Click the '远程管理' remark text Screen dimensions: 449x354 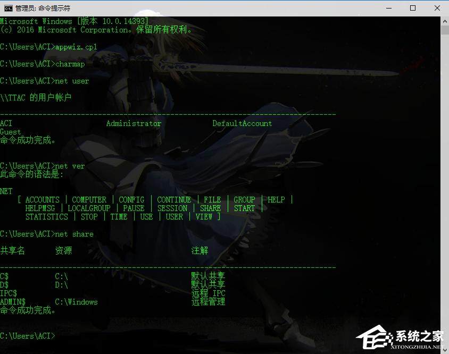click(x=208, y=301)
